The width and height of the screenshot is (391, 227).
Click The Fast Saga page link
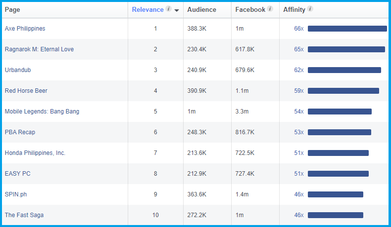(x=23, y=215)
